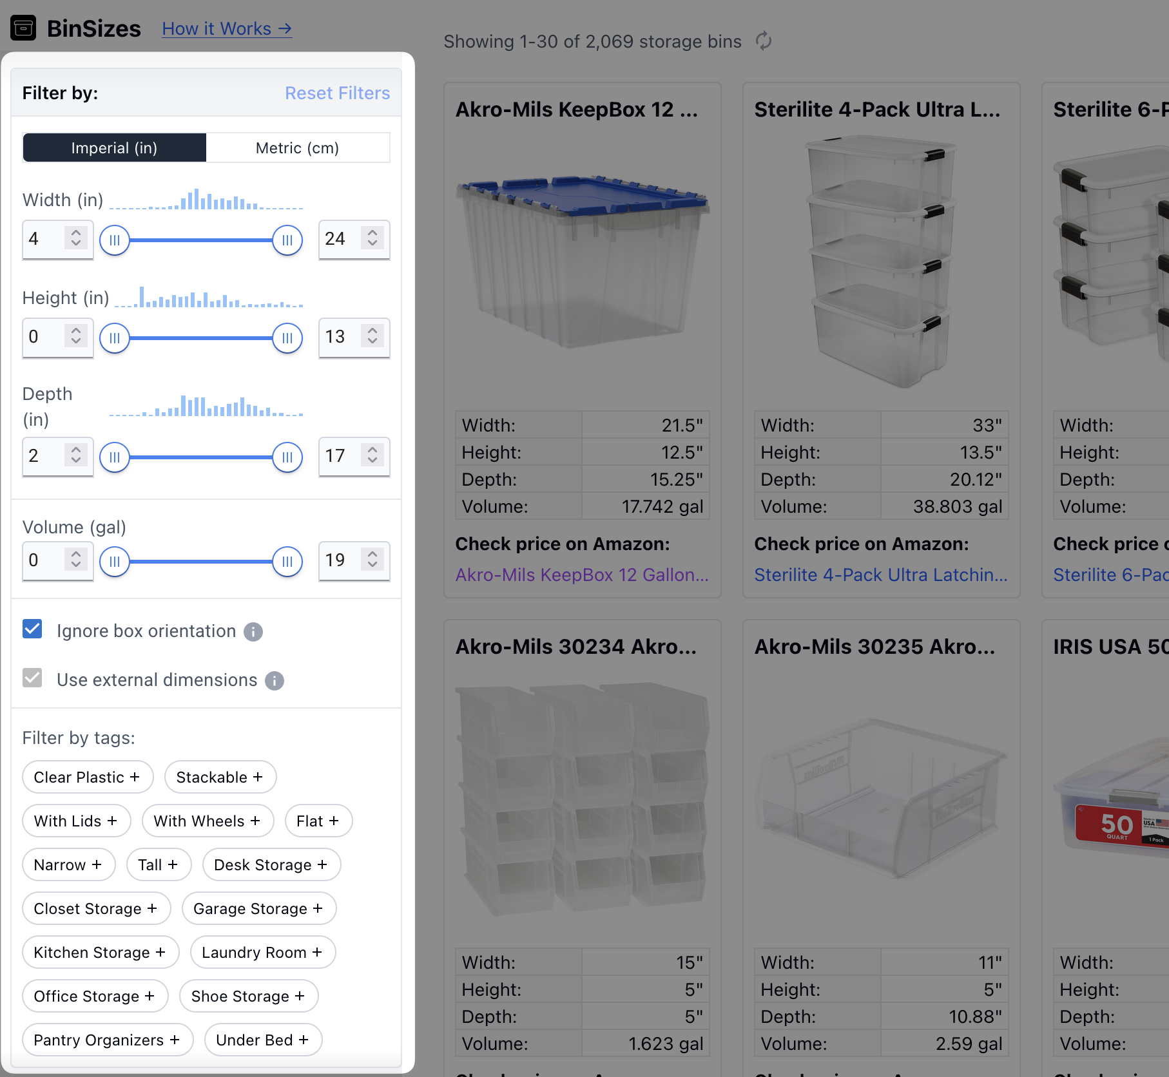Toggle Use external dimensions checkbox
The width and height of the screenshot is (1169, 1077).
[32, 678]
